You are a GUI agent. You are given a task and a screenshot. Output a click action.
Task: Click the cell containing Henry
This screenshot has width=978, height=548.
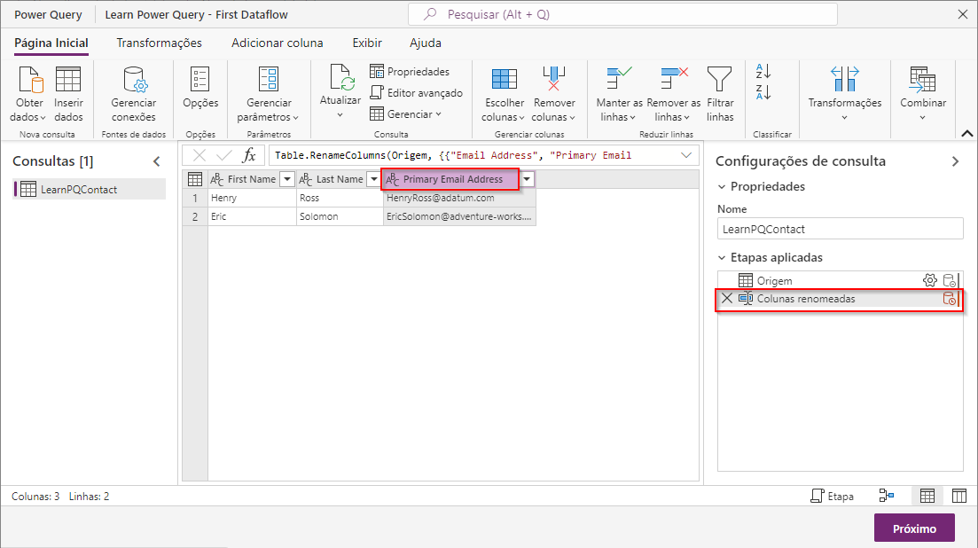coord(252,199)
